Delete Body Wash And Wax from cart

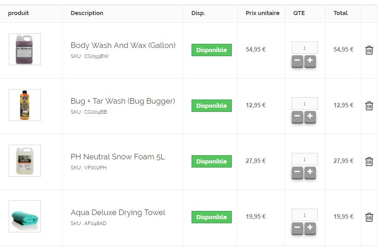click(369, 50)
